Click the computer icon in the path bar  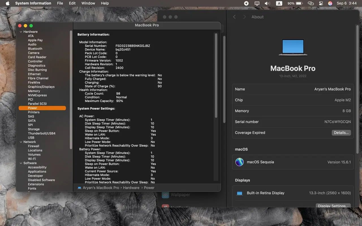point(79,188)
